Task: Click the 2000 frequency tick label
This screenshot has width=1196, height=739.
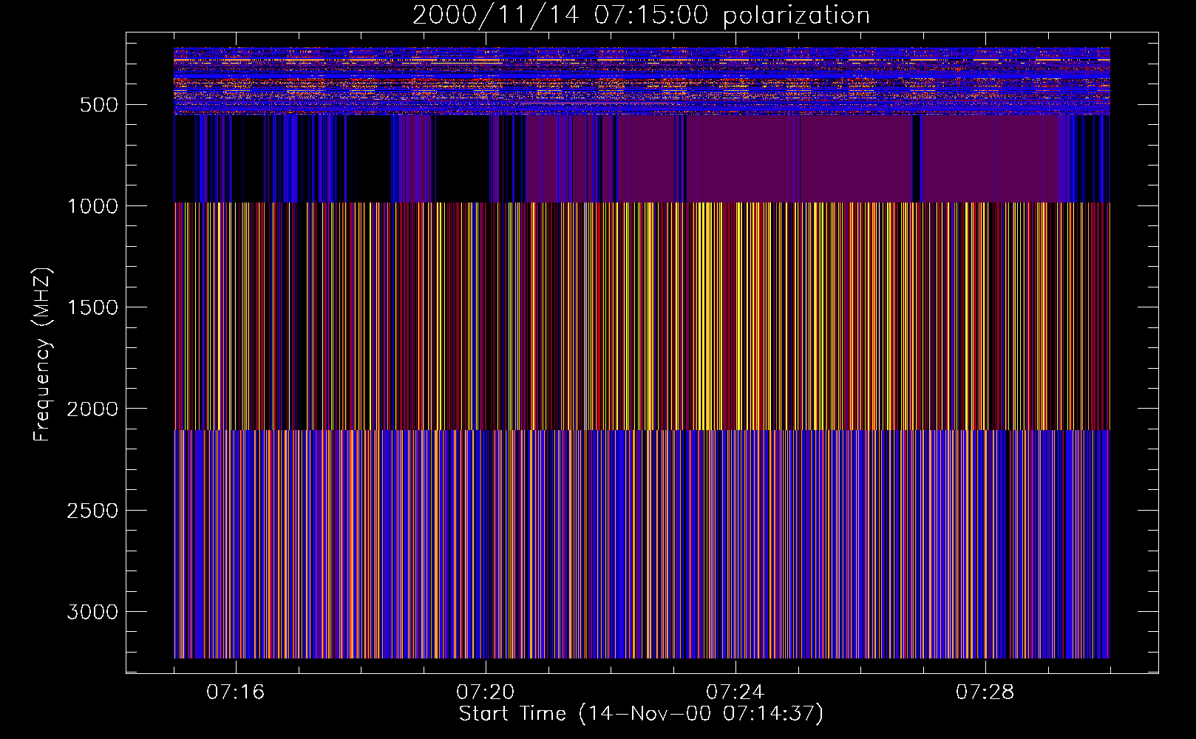Action: (x=92, y=409)
